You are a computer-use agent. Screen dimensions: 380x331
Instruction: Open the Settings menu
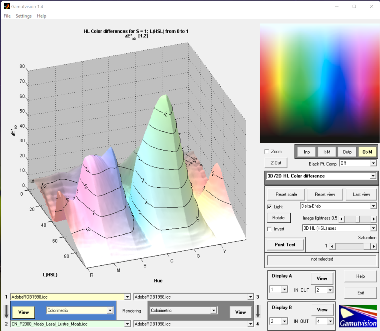[24, 16]
